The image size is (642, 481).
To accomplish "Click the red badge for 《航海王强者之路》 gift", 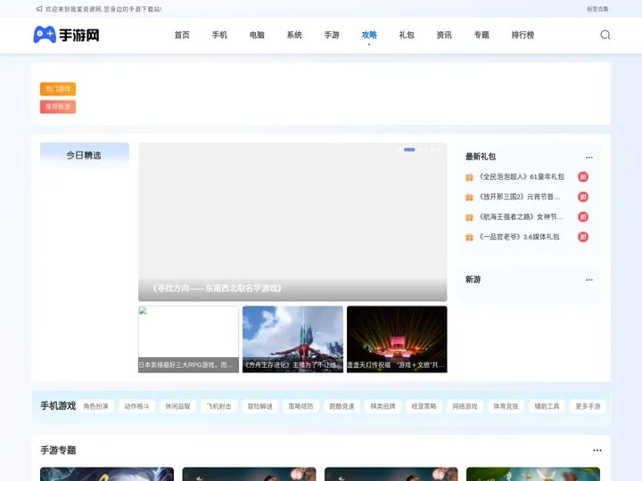I will coord(583,216).
